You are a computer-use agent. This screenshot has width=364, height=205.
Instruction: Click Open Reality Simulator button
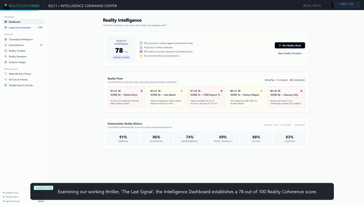[x=290, y=53]
